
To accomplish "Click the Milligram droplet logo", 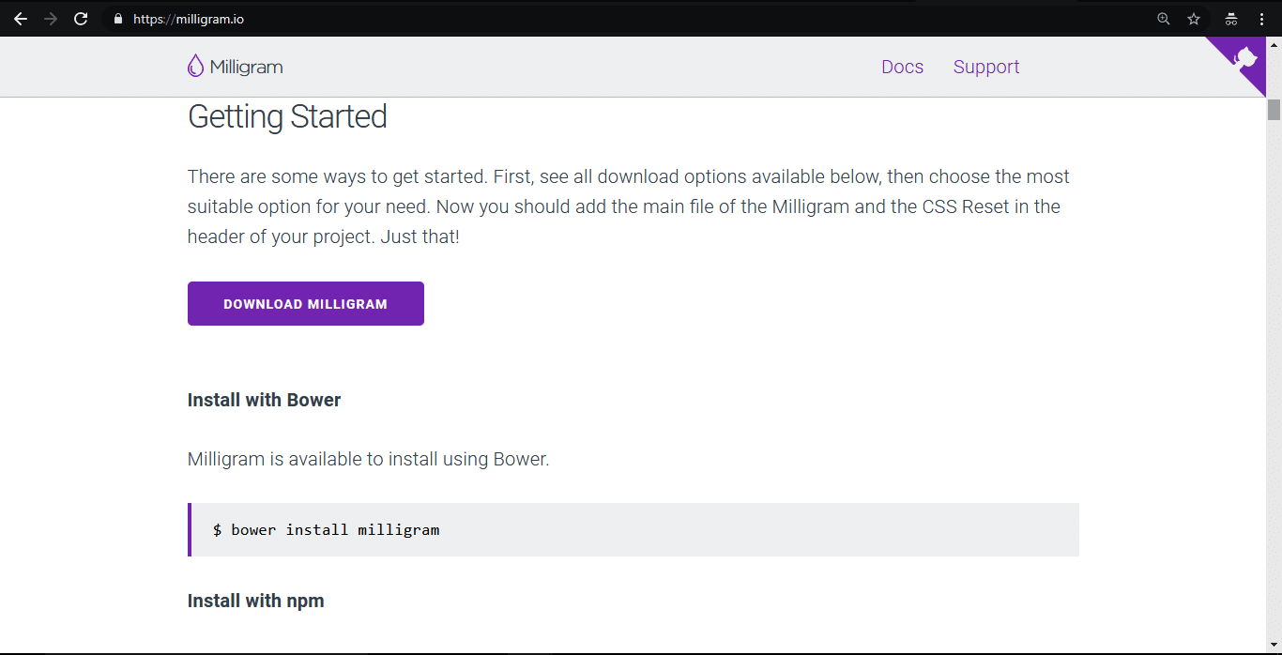I will coord(195,66).
